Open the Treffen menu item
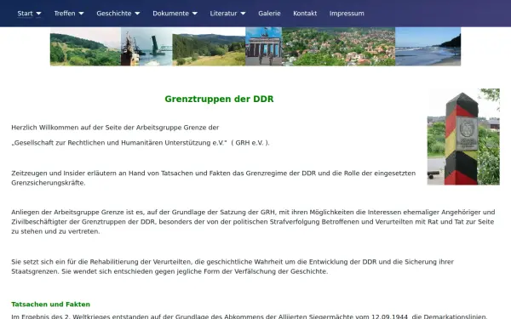 [x=65, y=14]
